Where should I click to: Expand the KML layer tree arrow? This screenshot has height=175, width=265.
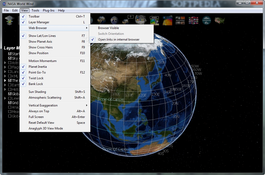pos(5,76)
